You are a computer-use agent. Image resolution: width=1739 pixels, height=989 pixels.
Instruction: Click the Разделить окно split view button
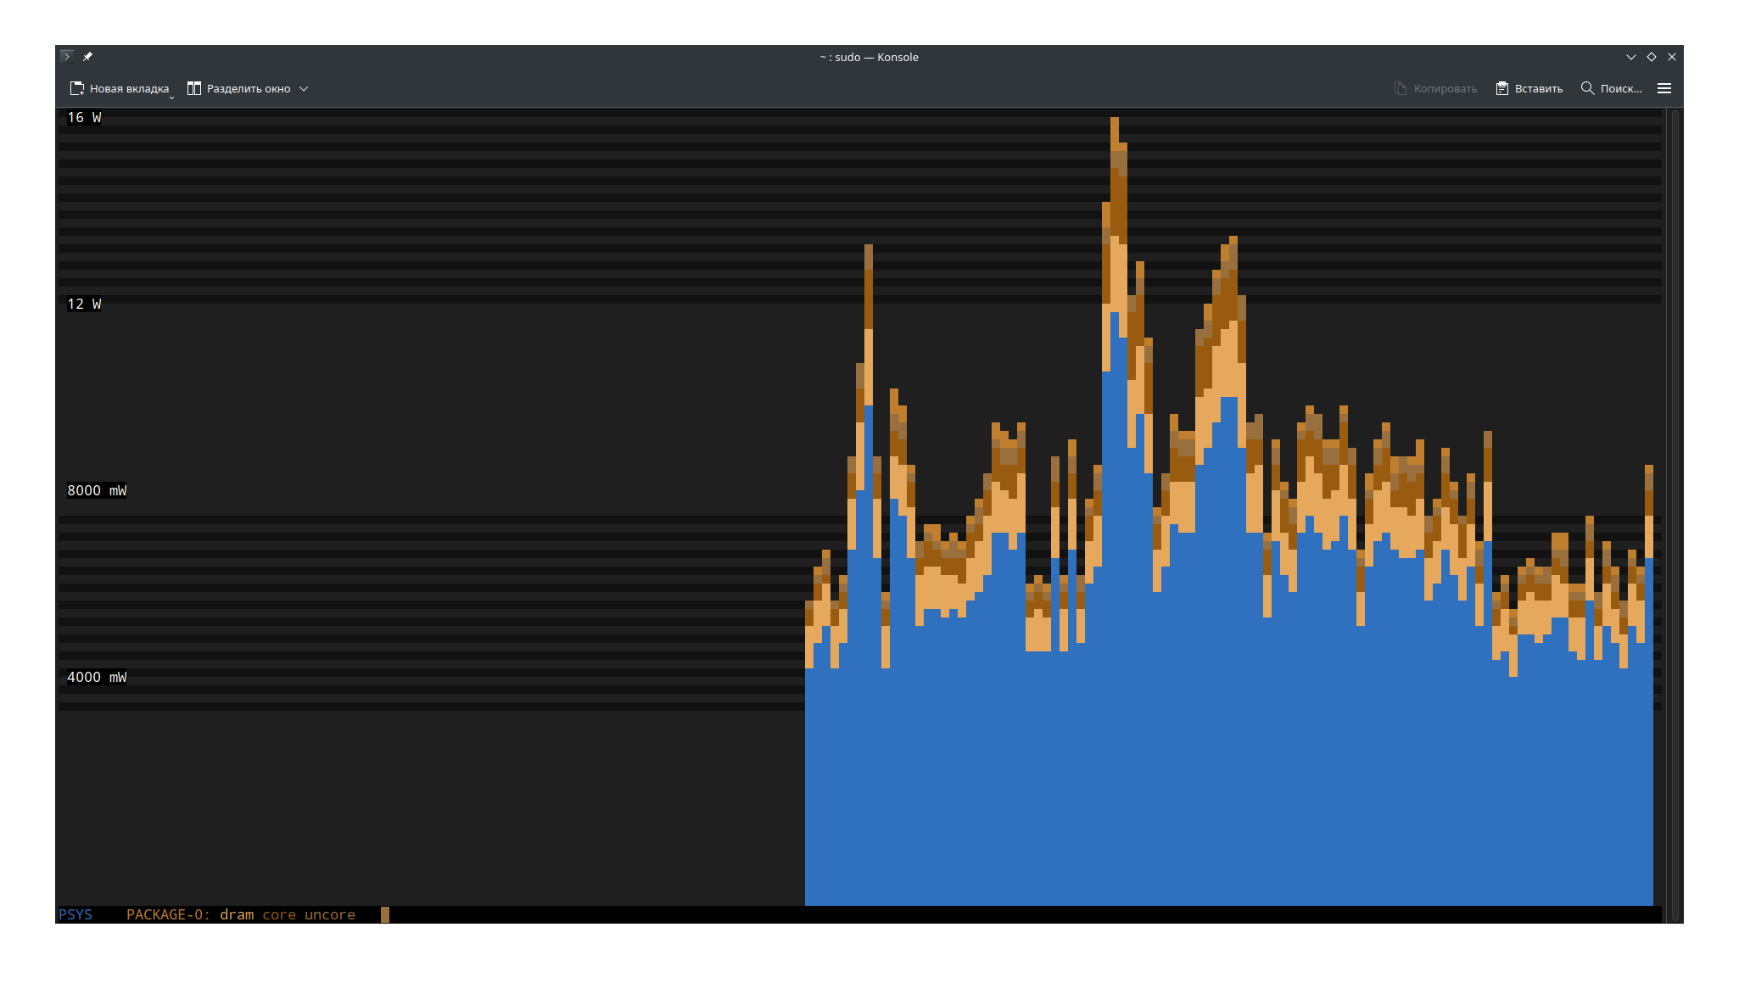pos(239,88)
